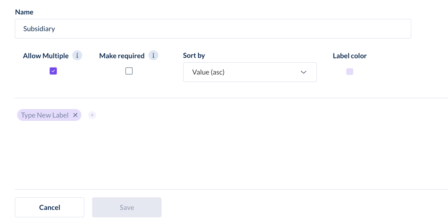Uncheck the Allow Multiple checkbox

point(53,71)
